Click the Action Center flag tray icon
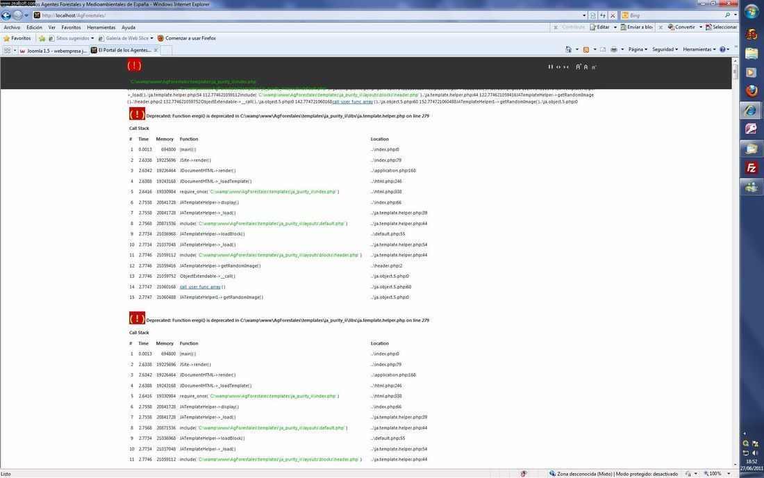The height and width of the screenshot is (478, 764). pyautogui.click(x=755, y=443)
